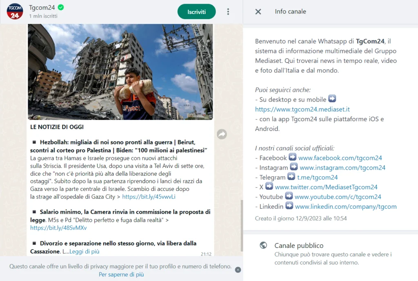Image resolution: width=418 pixels, height=281 pixels.
Task: Open the Instagram tgcom24 profile link
Action: pos(342,168)
